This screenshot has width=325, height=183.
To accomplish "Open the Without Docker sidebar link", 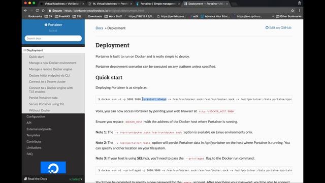I will coord(40,110).
